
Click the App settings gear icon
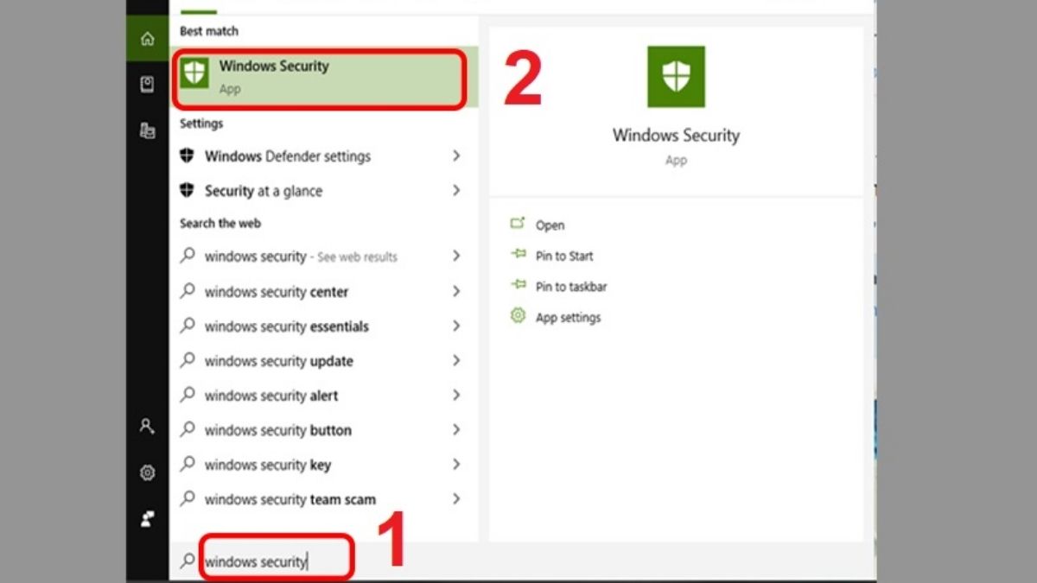pyautogui.click(x=518, y=316)
